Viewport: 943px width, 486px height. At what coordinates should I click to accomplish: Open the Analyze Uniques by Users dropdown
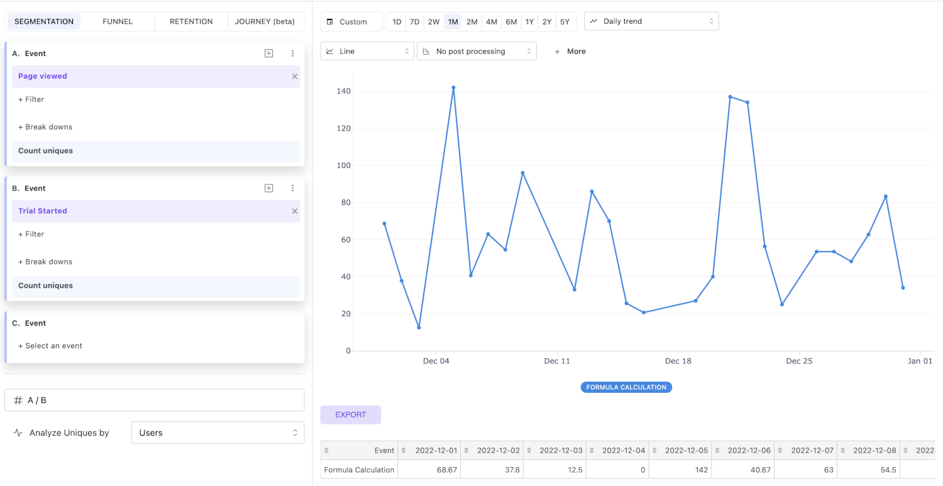click(x=218, y=433)
